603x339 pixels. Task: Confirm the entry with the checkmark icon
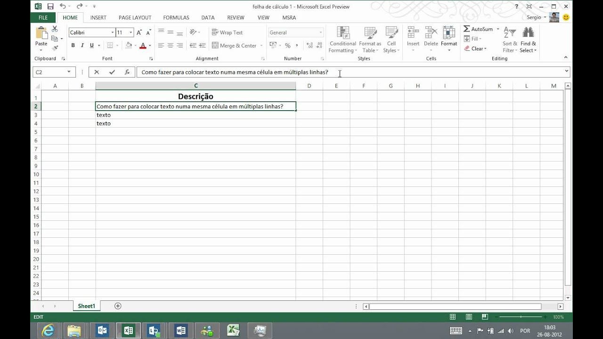pos(112,72)
